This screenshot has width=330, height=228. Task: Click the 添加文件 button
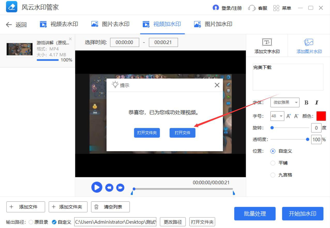tap(26, 207)
